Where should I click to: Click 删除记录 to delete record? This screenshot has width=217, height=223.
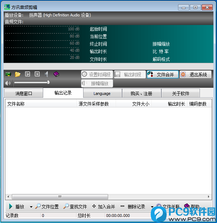click(x=133, y=207)
